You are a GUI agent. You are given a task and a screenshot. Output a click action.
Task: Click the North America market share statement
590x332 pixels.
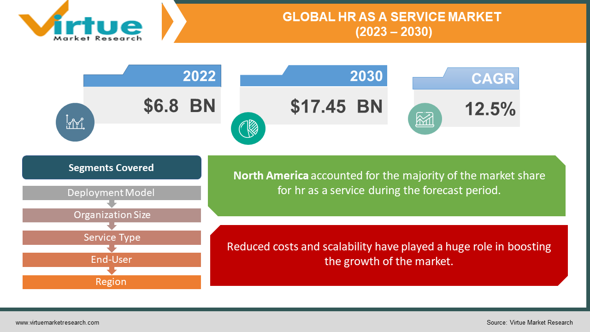389,183
